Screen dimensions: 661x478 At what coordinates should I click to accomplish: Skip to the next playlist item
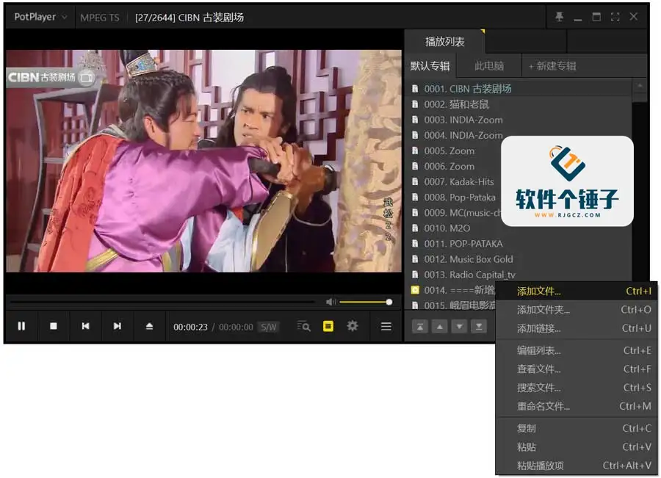[x=118, y=326]
